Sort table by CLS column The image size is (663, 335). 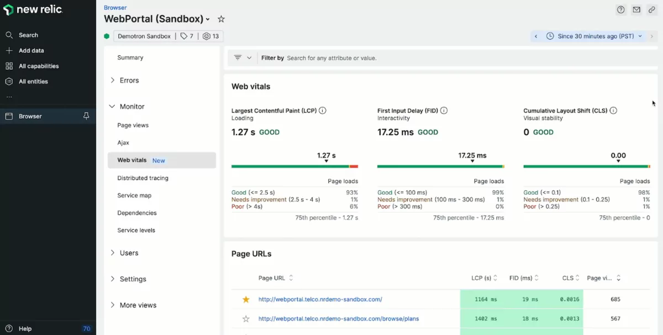pyautogui.click(x=571, y=278)
